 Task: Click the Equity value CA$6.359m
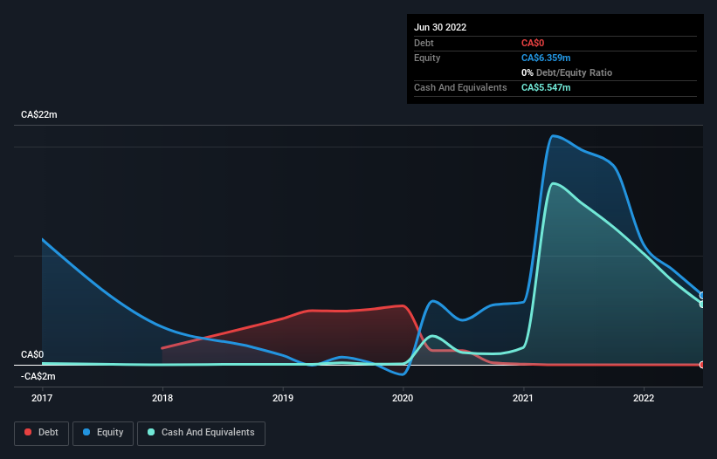click(x=546, y=58)
